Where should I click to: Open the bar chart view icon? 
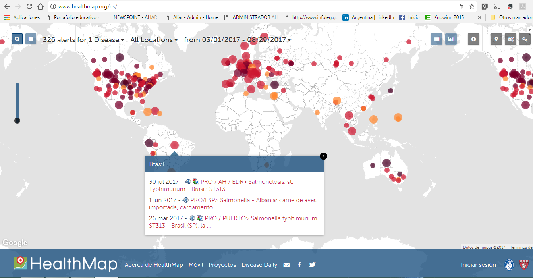(451, 39)
